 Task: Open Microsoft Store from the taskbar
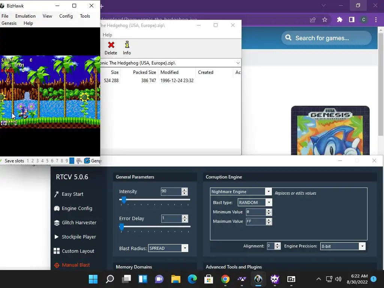click(208, 279)
